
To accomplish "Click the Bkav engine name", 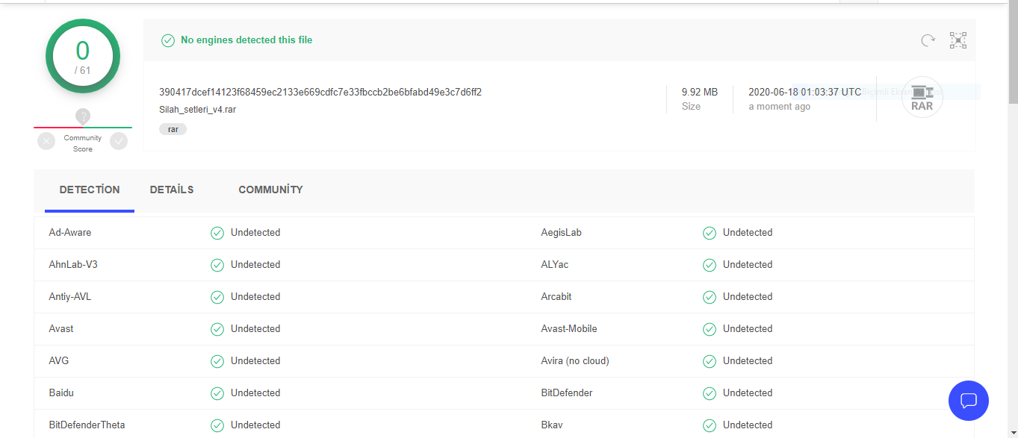I will [x=552, y=425].
